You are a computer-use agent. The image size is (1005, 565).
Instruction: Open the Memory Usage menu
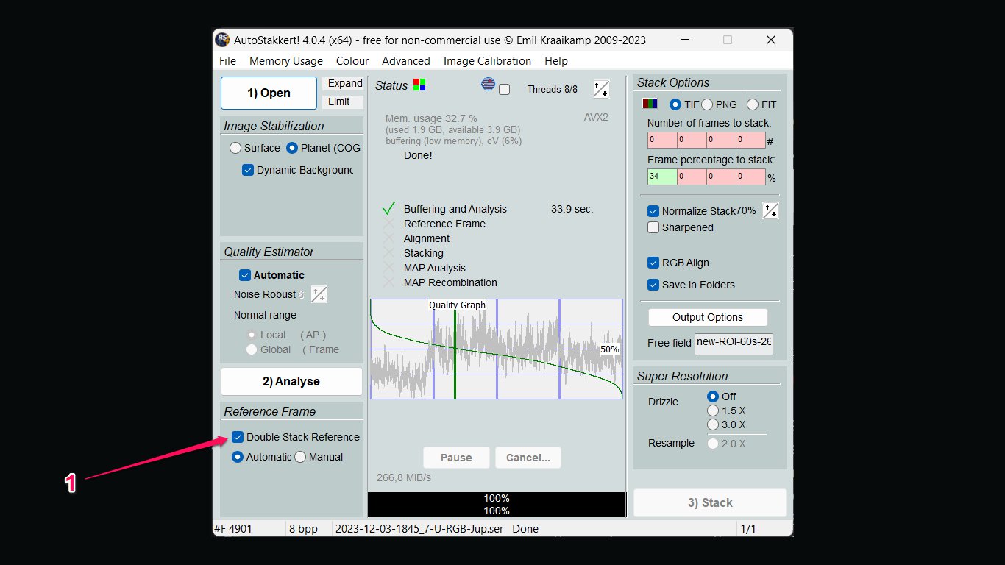[x=286, y=61]
